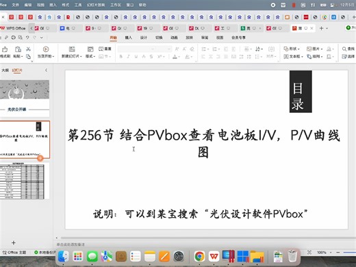Image resolution: width=356 pixels, height=267 pixels.
Task: Open the new-tab plus dropdown arrow
Action: (327, 28)
